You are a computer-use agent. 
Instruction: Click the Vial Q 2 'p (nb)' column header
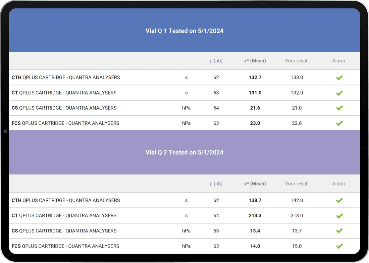[x=216, y=184]
